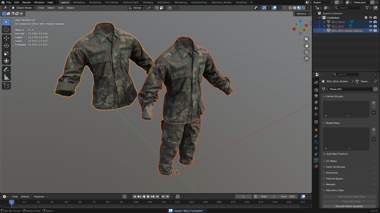The width and height of the screenshot is (380, 213).
Task: Click the Reorder Mesh Spatially button
Action: coord(349,206)
